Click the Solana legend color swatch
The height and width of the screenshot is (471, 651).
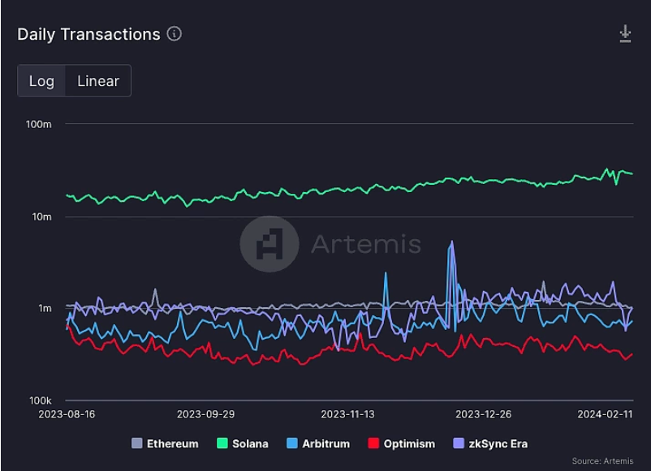[222, 443]
